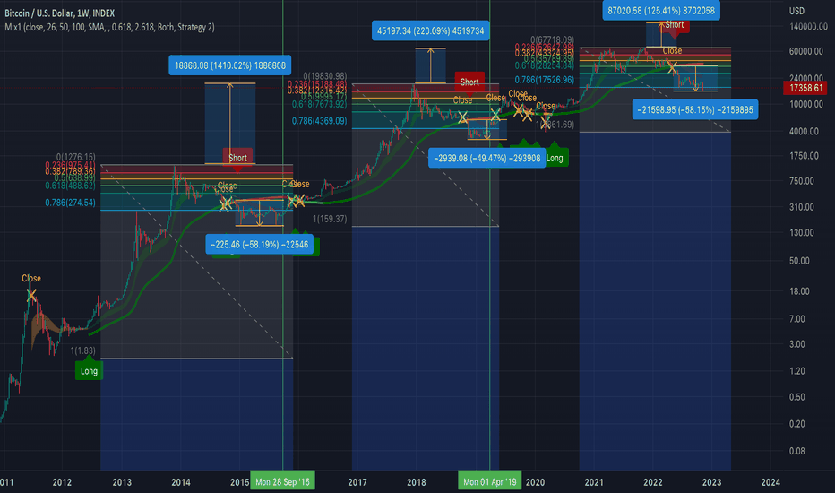Select the 0(1276.15) Fibonacci level label
The width and height of the screenshot is (835, 493).
75,157
